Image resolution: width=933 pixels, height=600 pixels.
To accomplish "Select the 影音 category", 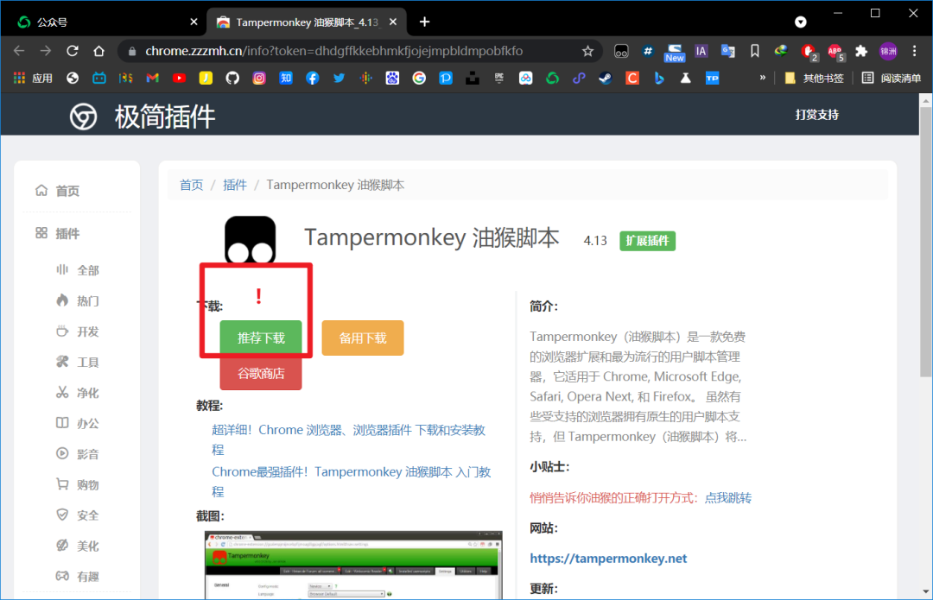I will click(78, 454).
